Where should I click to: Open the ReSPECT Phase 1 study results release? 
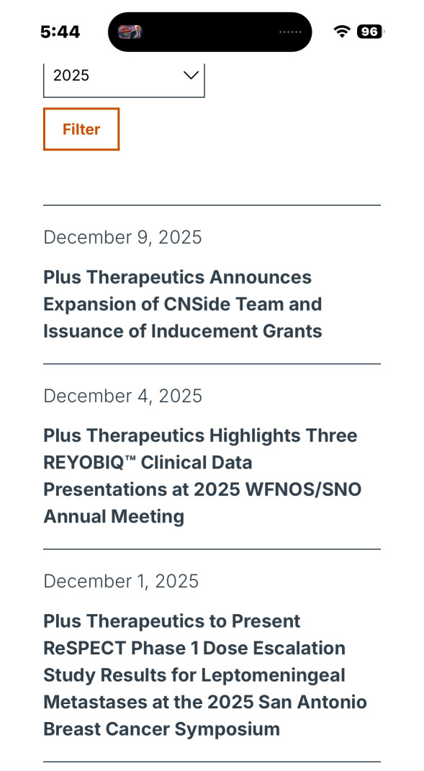pos(205,675)
